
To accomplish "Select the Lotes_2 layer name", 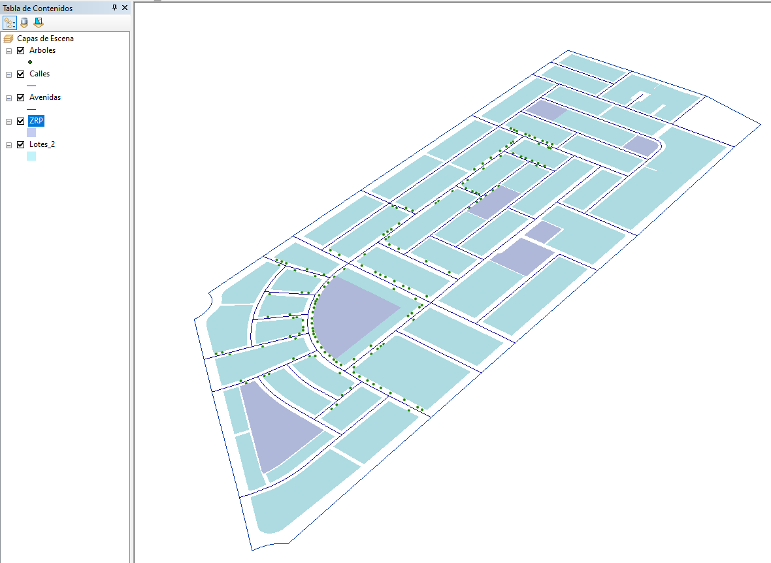I will 42,144.
